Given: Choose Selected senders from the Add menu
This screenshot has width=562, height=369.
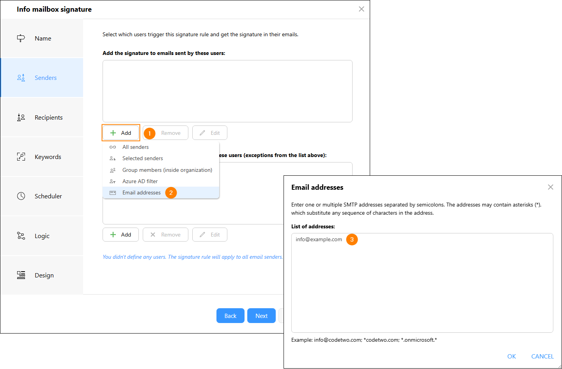Looking at the screenshot, I should pos(161,158).
